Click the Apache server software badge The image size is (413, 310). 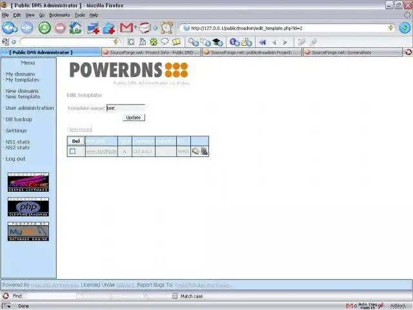point(28,182)
